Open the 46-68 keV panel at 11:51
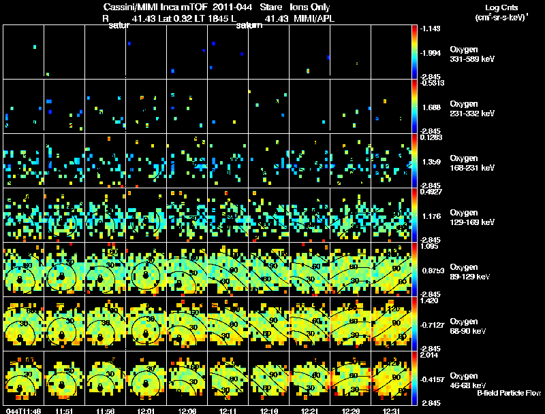This screenshot has width=545, height=414. point(64,378)
